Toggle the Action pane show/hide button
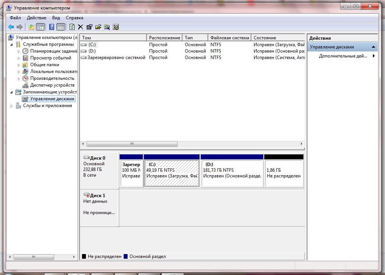 point(61,27)
